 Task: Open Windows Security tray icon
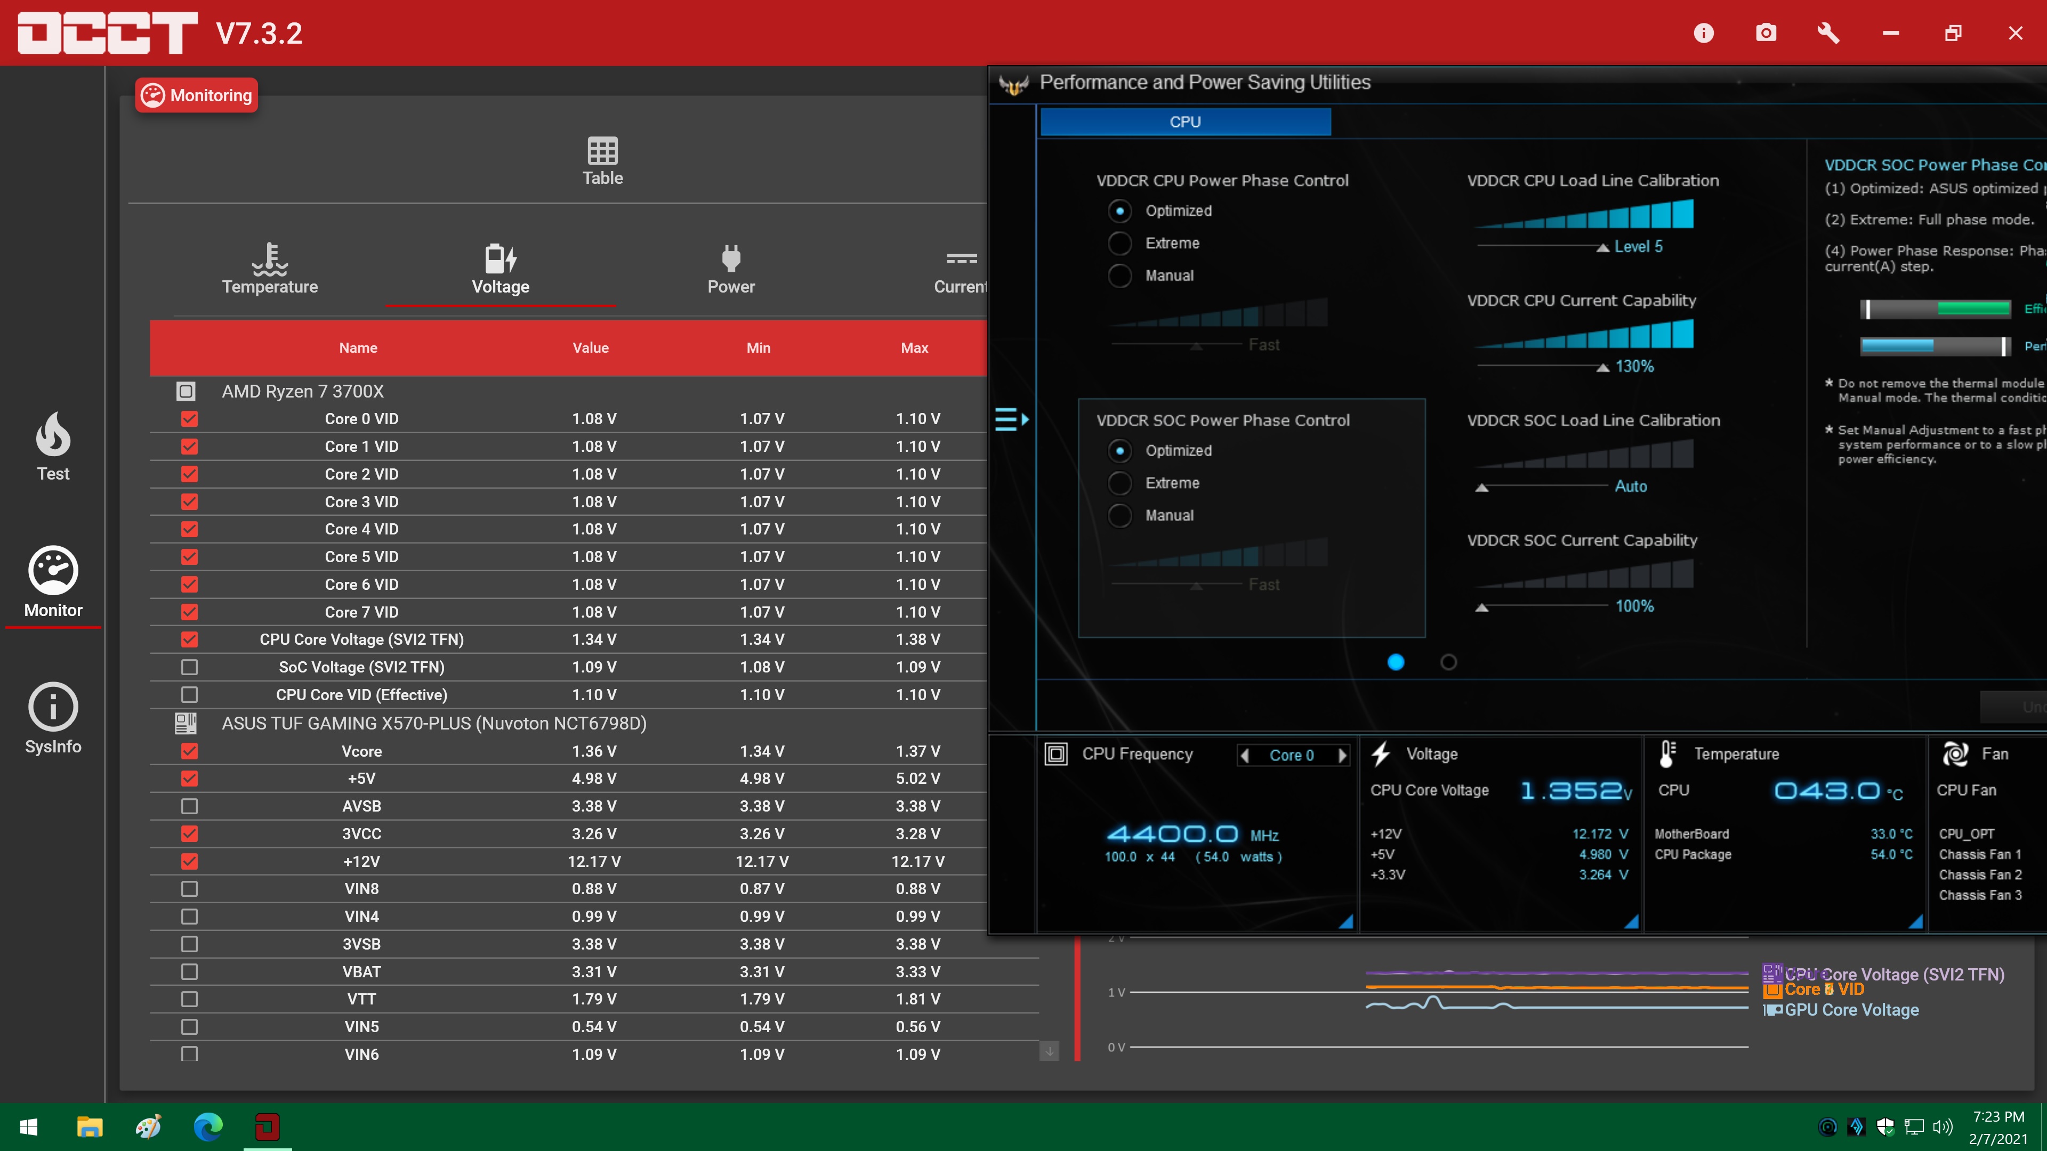coord(1885,1126)
